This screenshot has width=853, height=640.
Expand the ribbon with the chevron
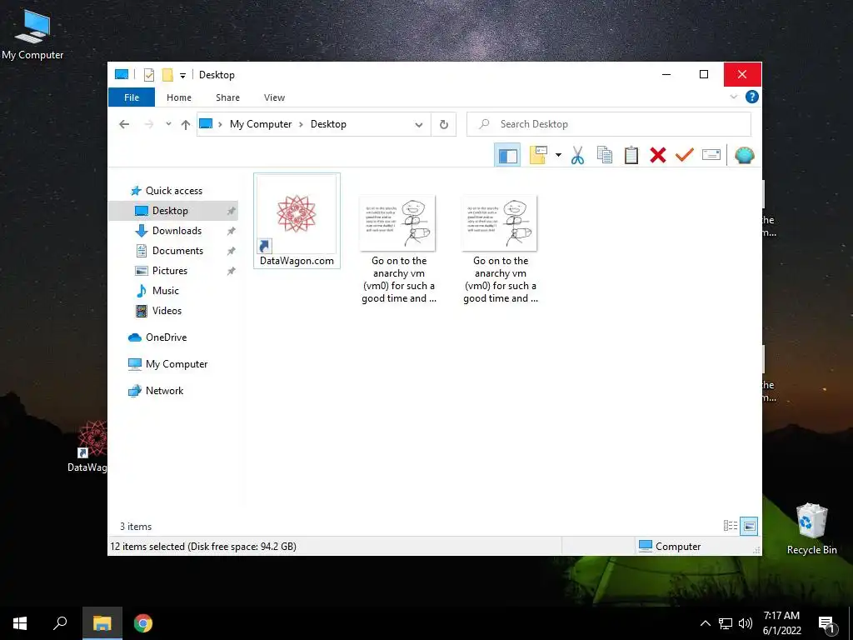733,97
